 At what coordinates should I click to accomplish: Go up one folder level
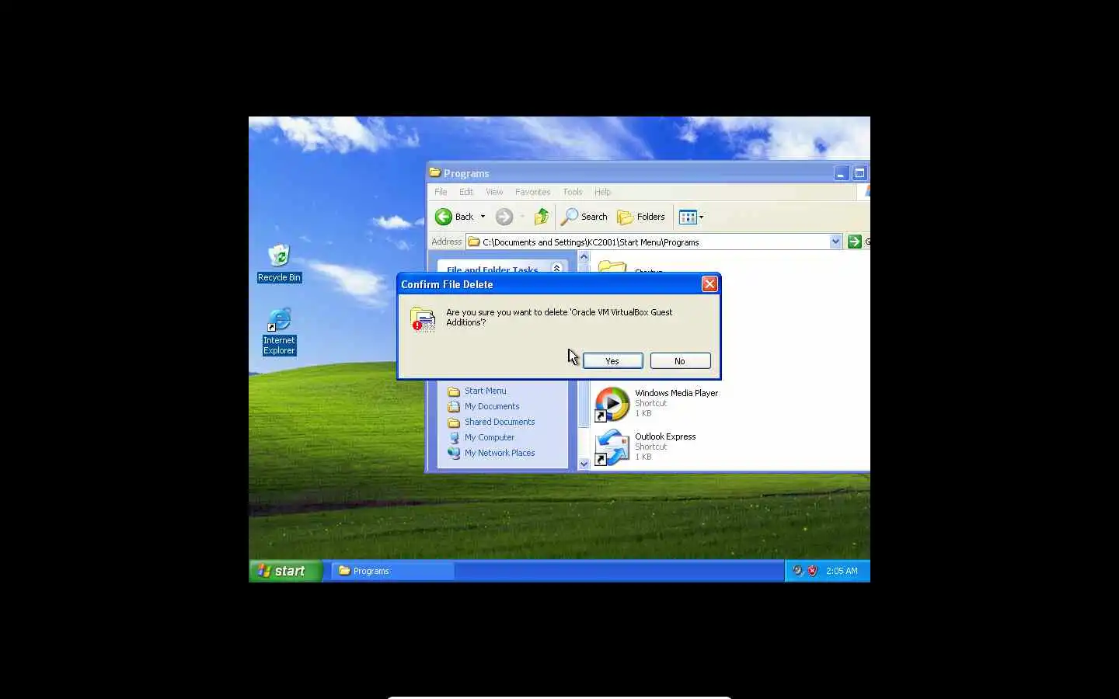pos(542,217)
